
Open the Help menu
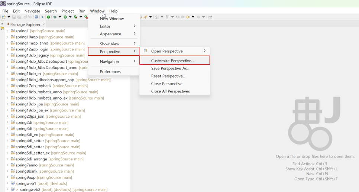coord(113,11)
